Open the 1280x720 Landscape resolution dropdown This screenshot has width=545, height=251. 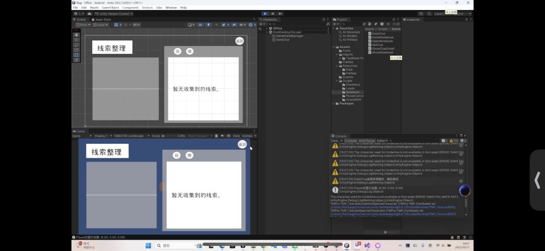point(130,136)
